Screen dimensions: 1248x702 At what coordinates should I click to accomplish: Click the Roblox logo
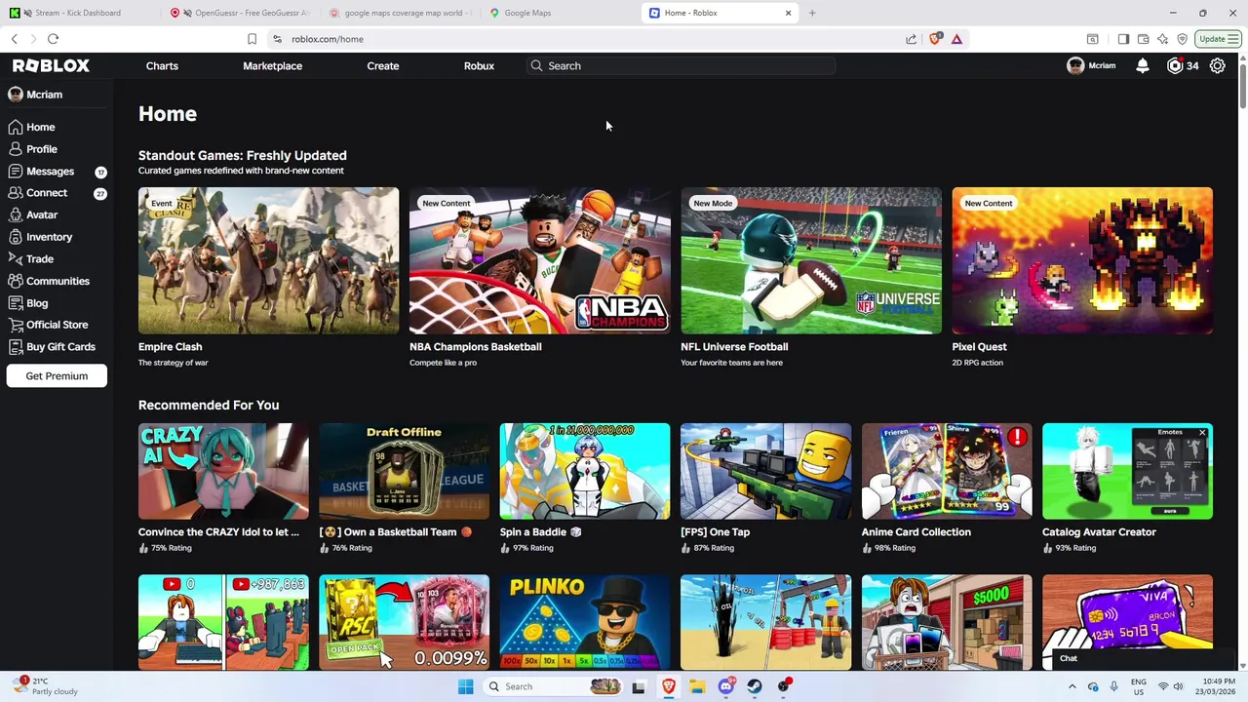coord(51,65)
